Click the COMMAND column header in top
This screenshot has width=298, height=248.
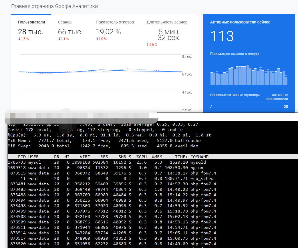coord(199,157)
